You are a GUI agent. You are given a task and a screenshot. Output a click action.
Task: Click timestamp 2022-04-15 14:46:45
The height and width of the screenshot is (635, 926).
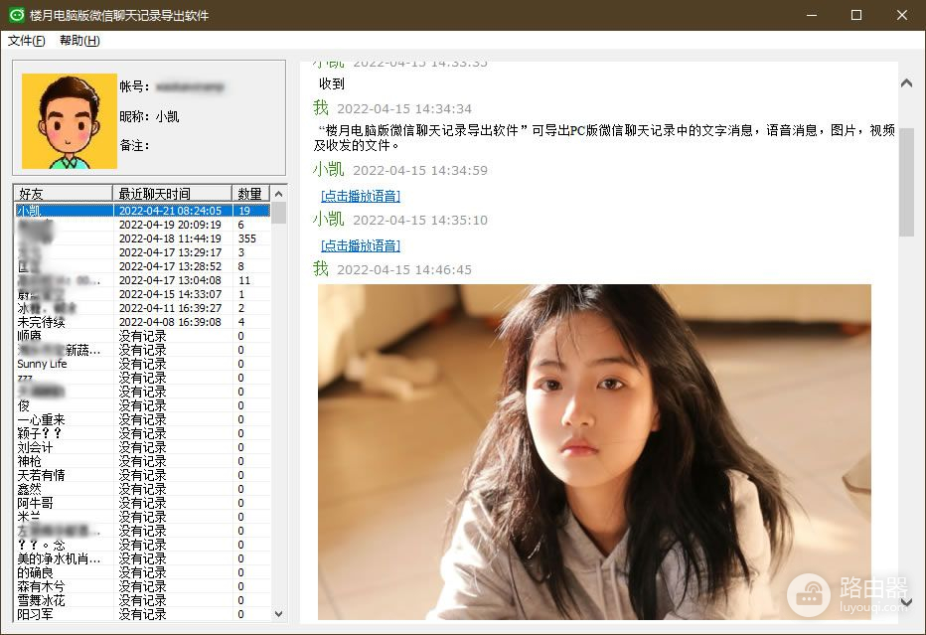[x=404, y=270]
